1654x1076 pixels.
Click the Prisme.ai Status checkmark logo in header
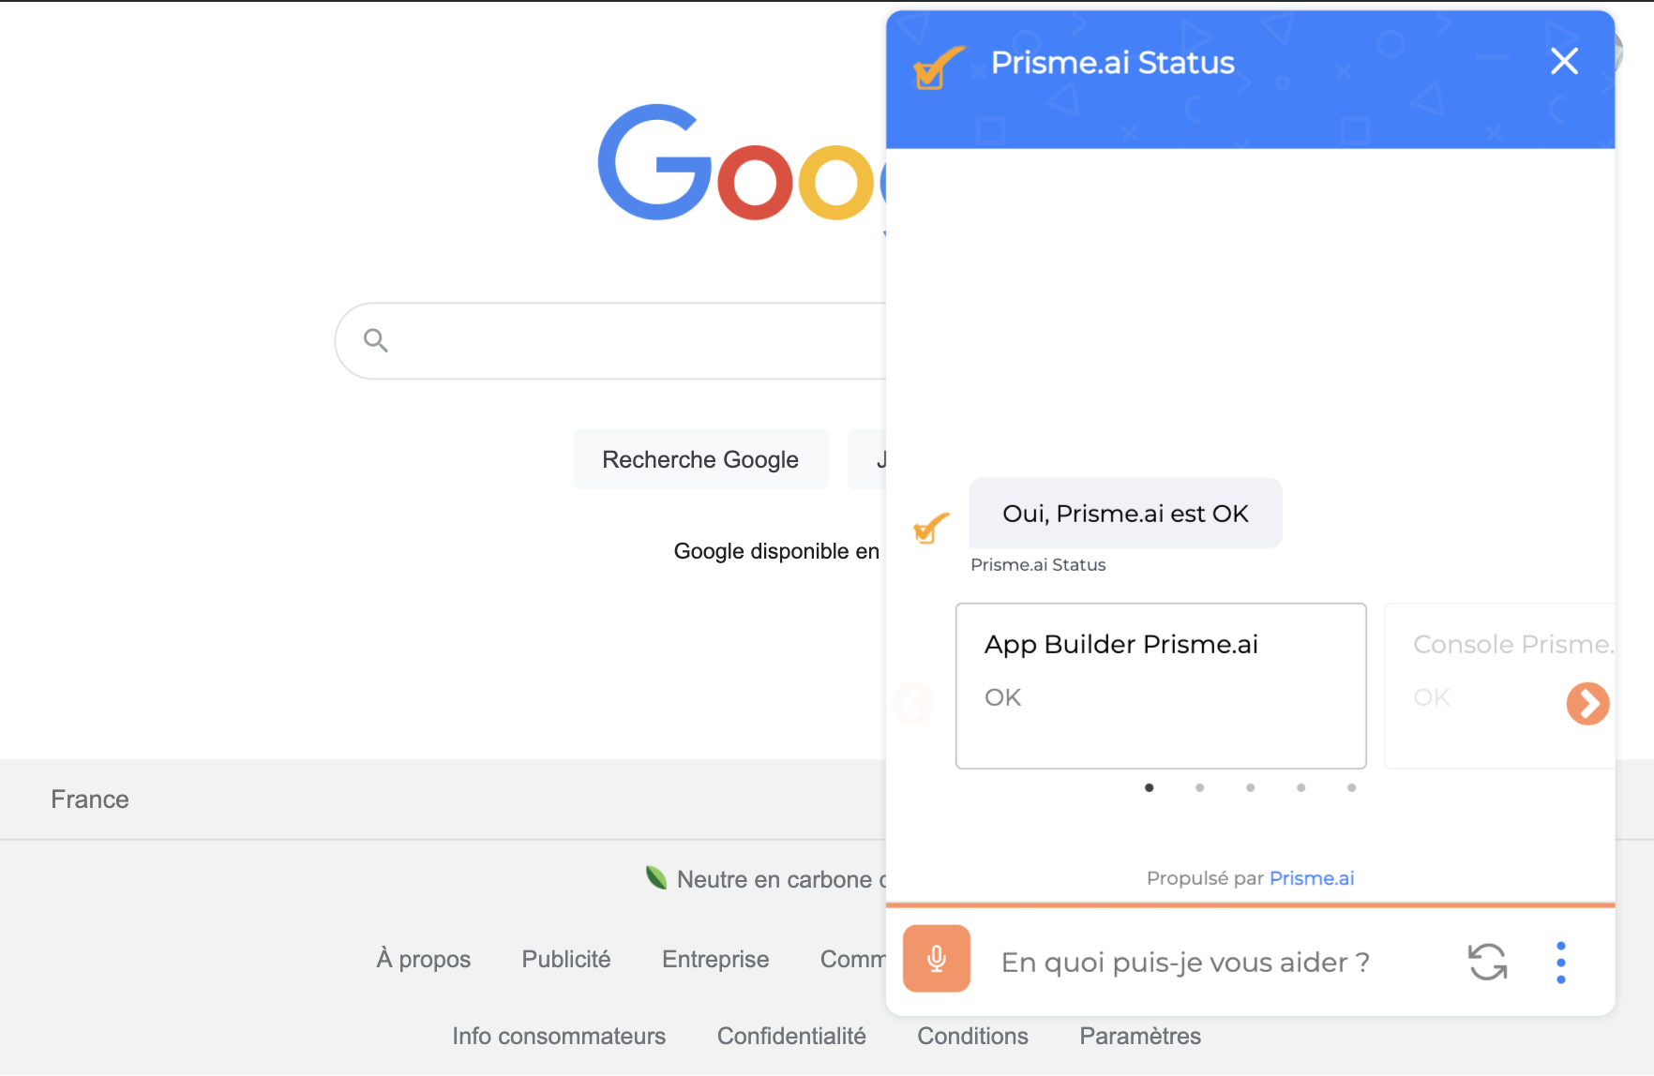939,67
